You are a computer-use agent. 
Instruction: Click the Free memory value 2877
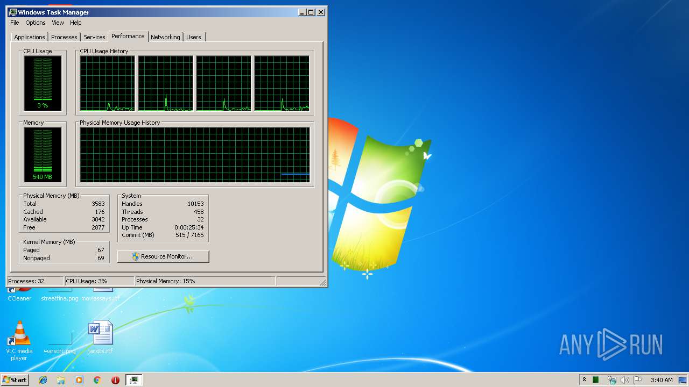pyautogui.click(x=98, y=227)
